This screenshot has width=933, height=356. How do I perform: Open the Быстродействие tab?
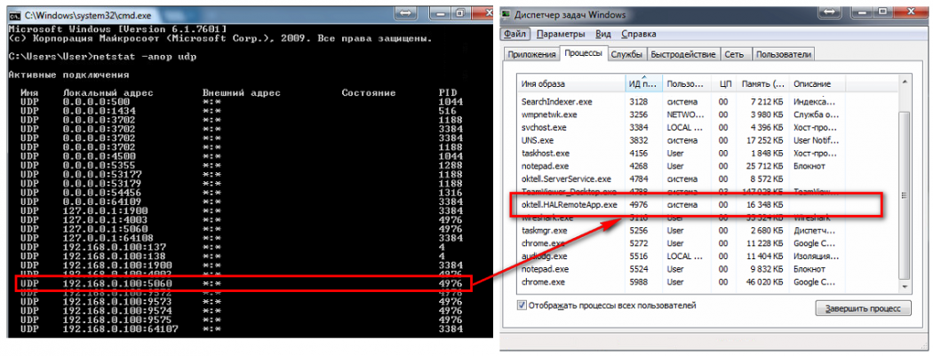[x=682, y=54]
